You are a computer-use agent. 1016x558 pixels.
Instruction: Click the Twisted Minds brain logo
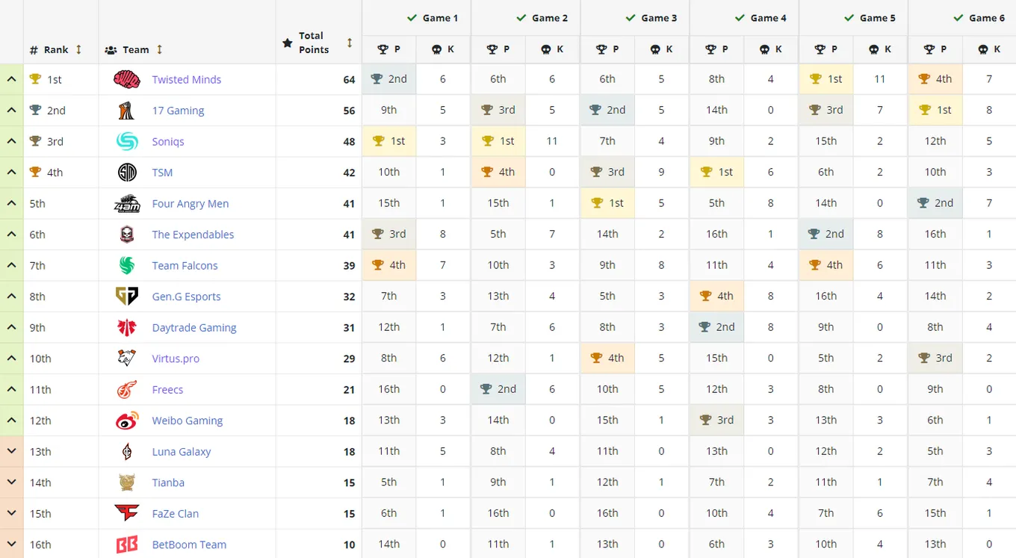pyautogui.click(x=127, y=79)
